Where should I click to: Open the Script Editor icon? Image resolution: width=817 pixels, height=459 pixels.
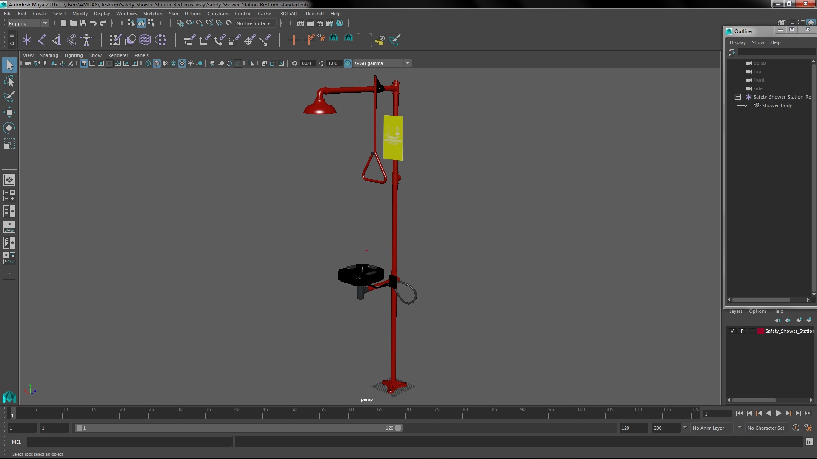tap(809, 442)
